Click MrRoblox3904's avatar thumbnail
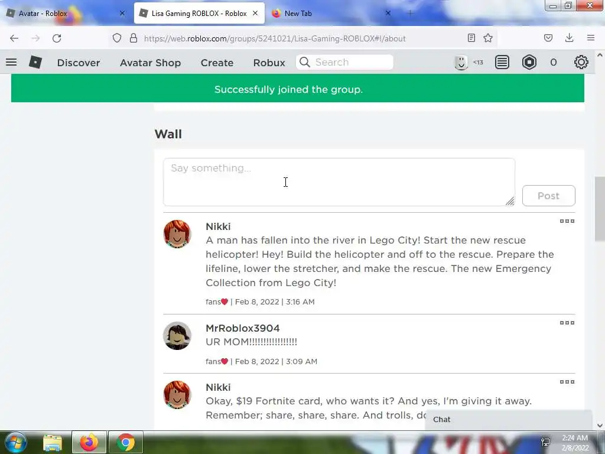The image size is (605, 454). (x=177, y=336)
